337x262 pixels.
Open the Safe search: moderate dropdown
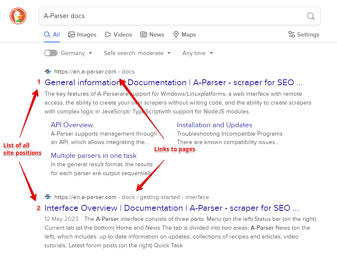pyautogui.click(x=137, y=53)
